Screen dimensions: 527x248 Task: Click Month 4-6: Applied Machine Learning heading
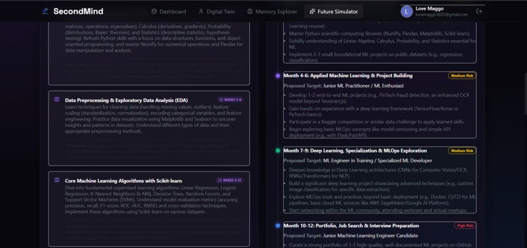click(348, 76)
